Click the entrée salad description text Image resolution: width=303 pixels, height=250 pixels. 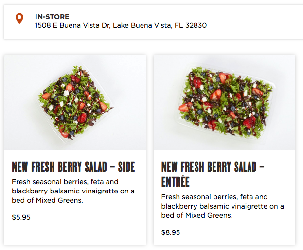point(222,206)
